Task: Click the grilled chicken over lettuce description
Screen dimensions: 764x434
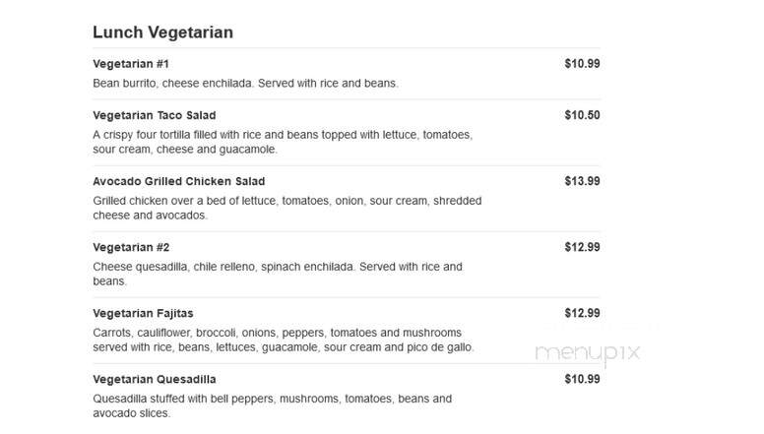Action: coord(286,208)
